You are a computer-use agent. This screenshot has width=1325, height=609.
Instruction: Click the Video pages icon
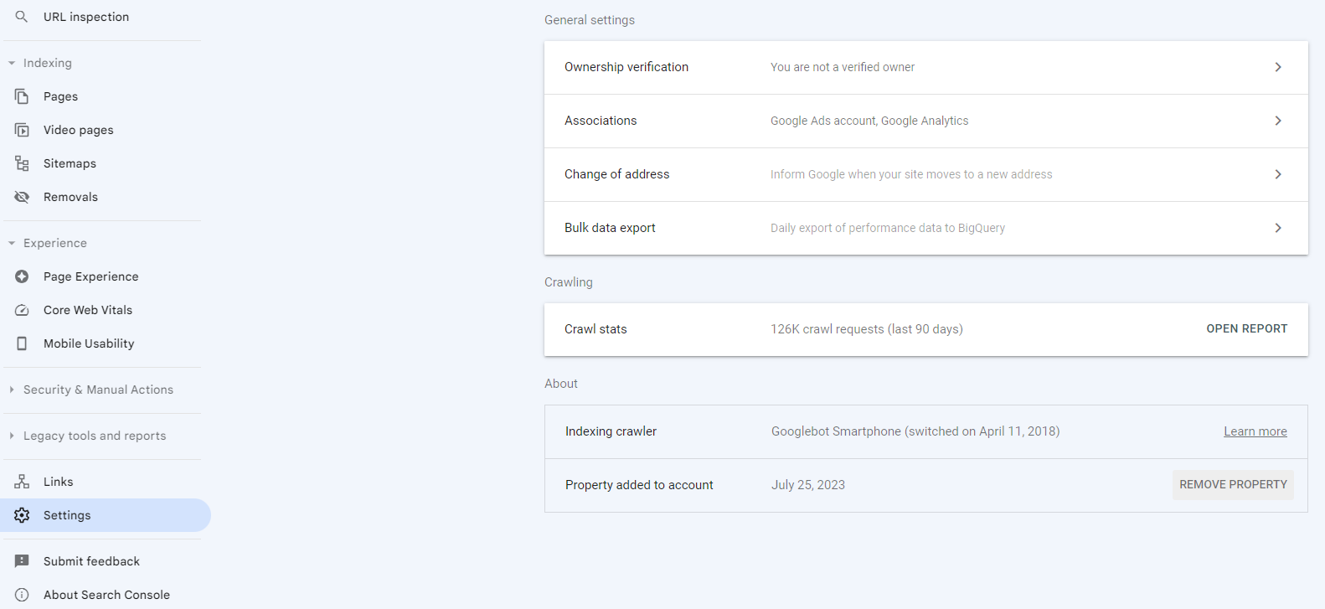coord(22,130)
